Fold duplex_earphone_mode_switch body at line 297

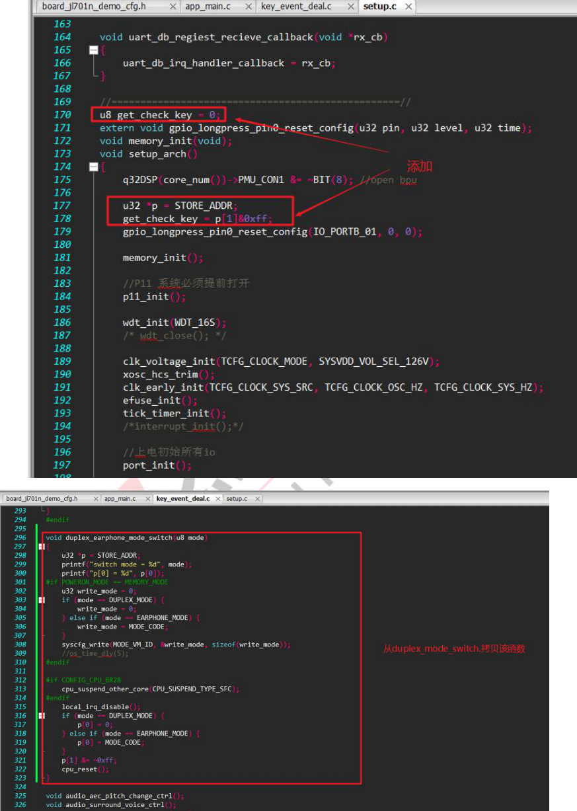(41, 547)
